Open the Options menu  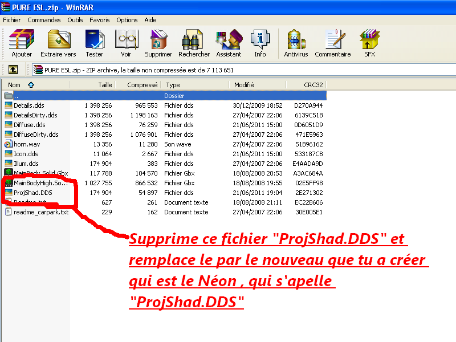coord(127,20)
